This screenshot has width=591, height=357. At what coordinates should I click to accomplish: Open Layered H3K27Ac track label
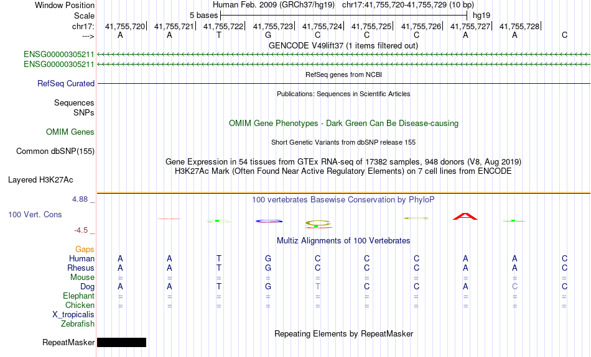[x=40, y=180]
